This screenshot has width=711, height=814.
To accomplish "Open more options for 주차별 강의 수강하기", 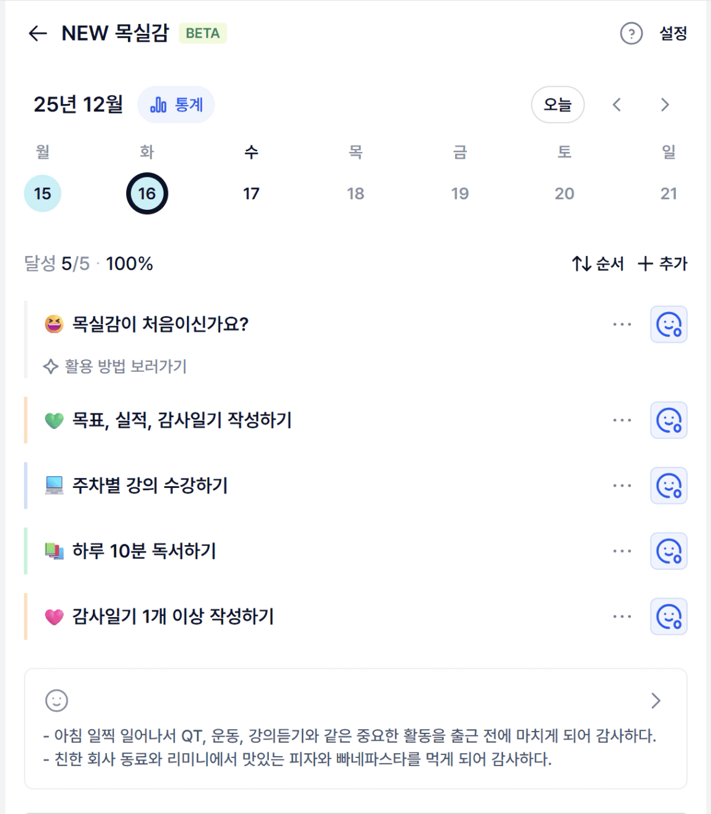I will pyautogui.click(x=622, y=485).
